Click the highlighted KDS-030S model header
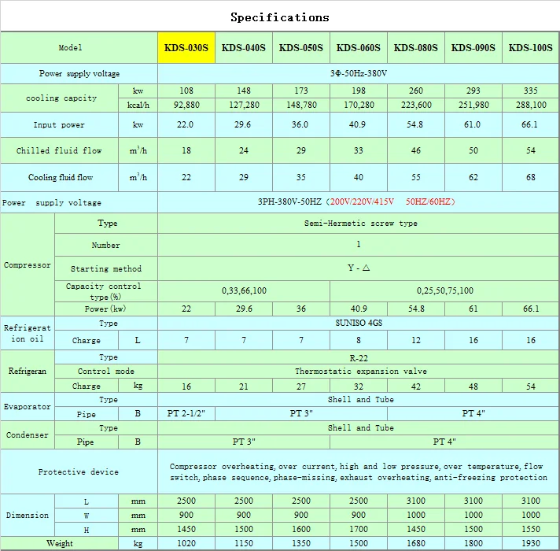560x551 pixels. point(186,47)
